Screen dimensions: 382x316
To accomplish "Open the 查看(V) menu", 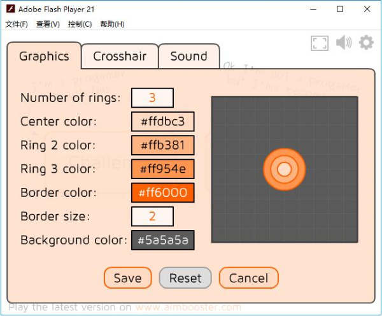I will (48, 24).
